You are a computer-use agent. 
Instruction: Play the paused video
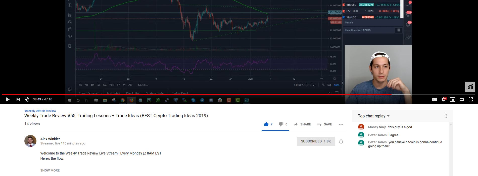tap(8, 99)
